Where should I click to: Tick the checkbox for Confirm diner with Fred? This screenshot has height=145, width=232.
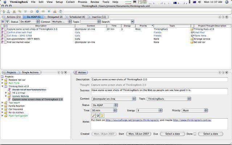5,32
